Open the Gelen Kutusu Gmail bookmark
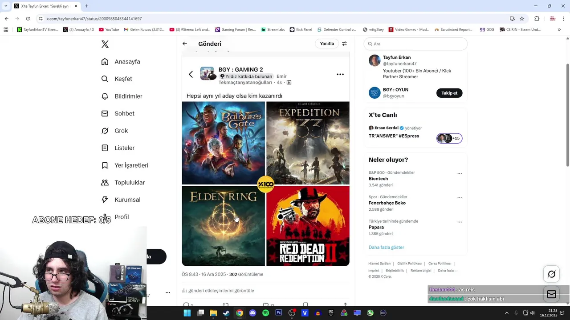The height and width of the screenshot is (320, 570). [x=144, y=30]
